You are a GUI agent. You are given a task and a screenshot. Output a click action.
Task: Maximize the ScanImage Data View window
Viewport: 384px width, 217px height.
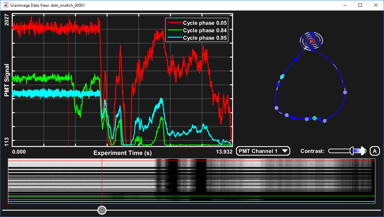360,5
